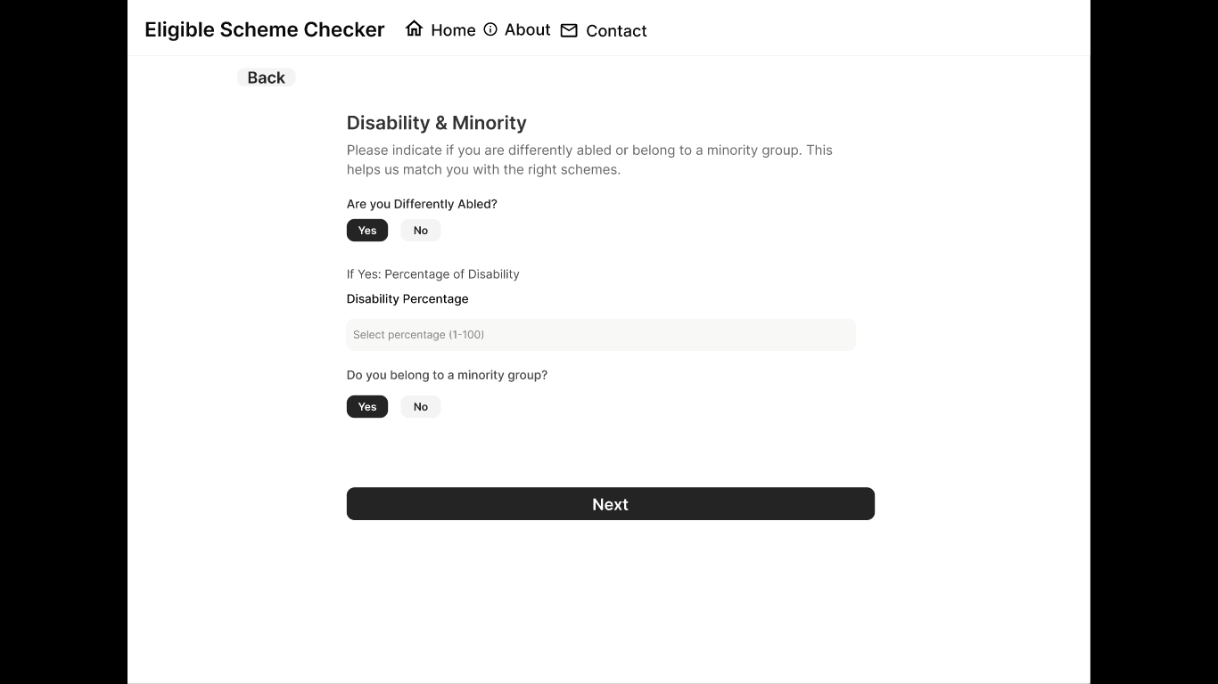This screenshot has height=684, width=1218.
Task: Click the "If Yes: Percentage of Disability" text
Action: pos(432,274)
